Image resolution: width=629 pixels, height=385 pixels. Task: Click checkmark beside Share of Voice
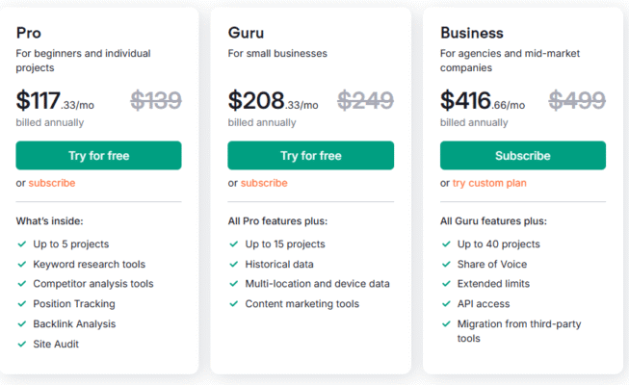[446, 264]
